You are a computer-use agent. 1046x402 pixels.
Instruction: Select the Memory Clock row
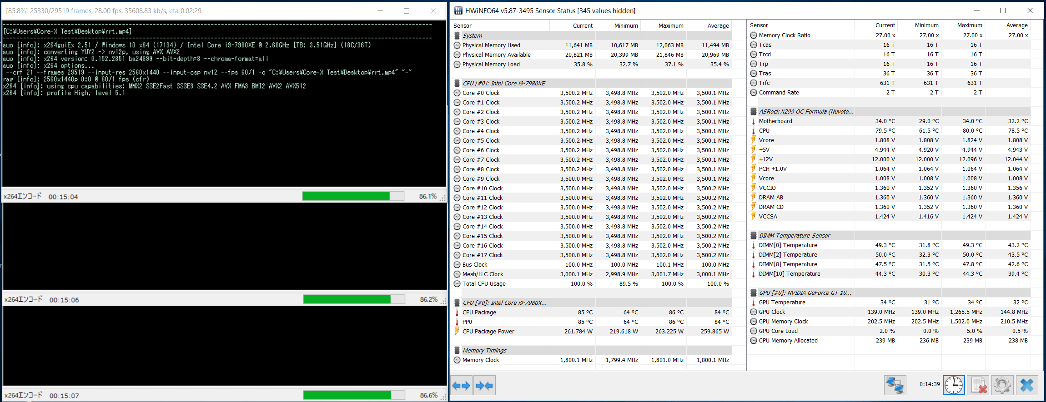click(592, 360)
